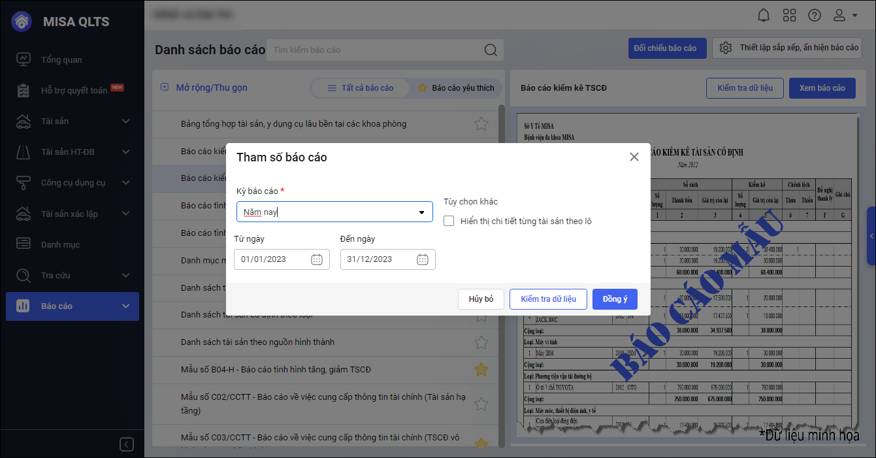Screen dimensions: 876x458
Task: Click Hủy bỏ in the dialog
Action: pos(481,299)
